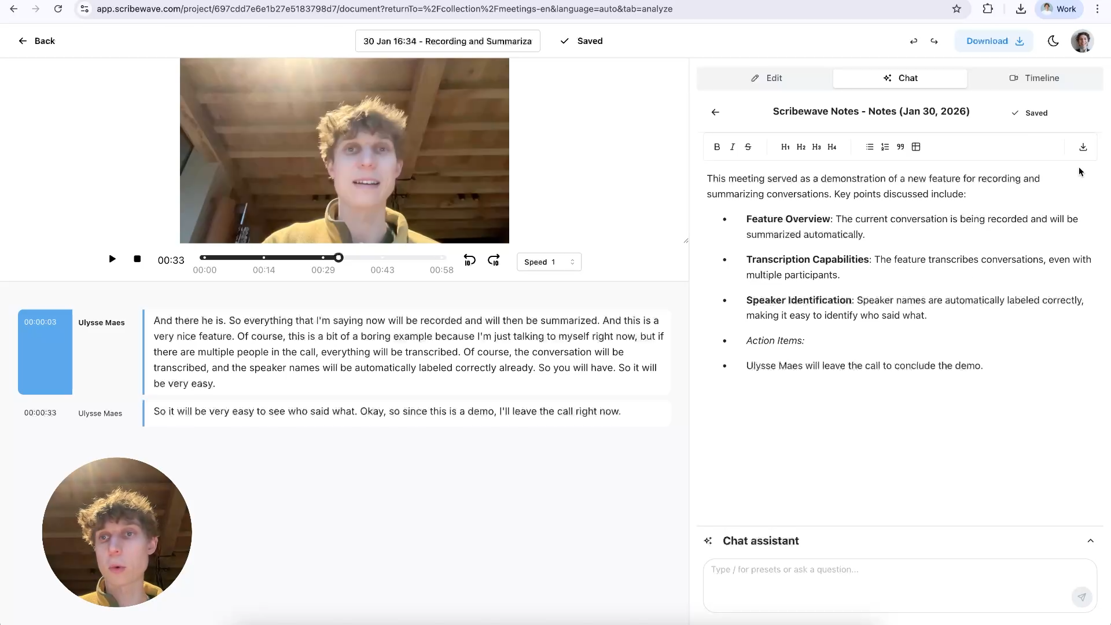Image resolution: width=1111 pixels, height=625 pixels.
Task: Switch to the Timeline tab
Action: click(x=1035, y=78)
